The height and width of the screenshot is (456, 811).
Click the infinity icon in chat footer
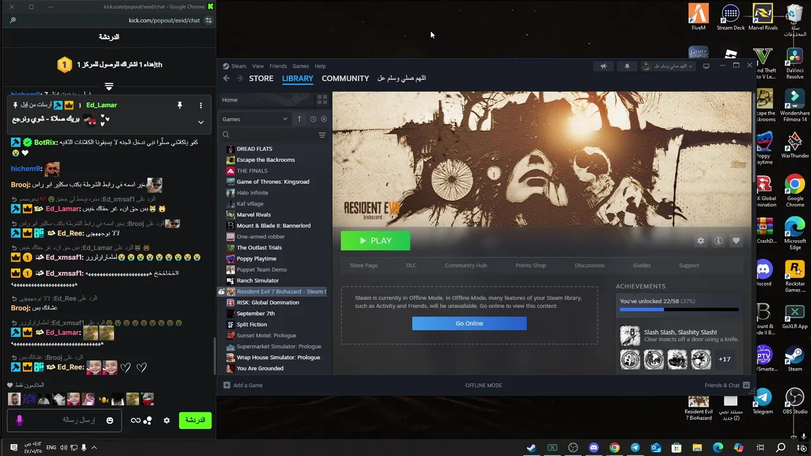coord(136,420)
